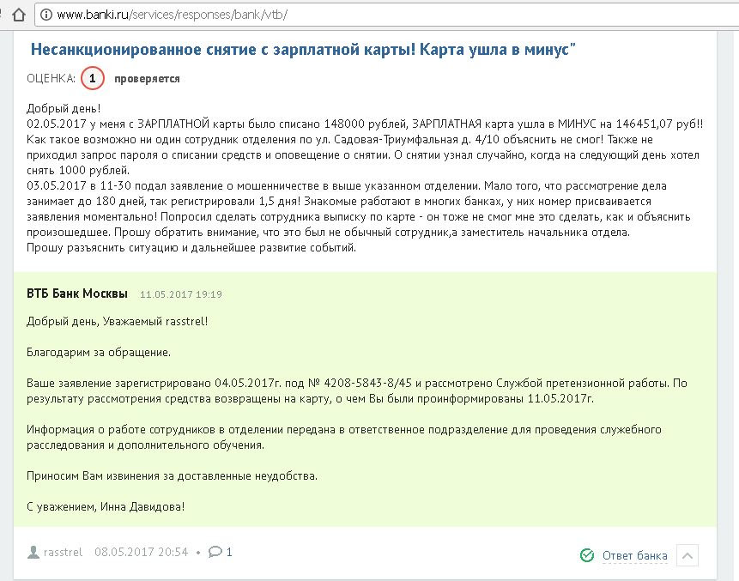Click the 'ОЦЕНКА:' label
Viewport: 739px width, 581px height.
51,78
